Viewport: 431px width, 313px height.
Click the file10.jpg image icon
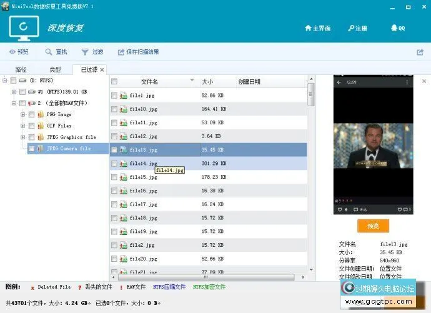coord(123,109)
